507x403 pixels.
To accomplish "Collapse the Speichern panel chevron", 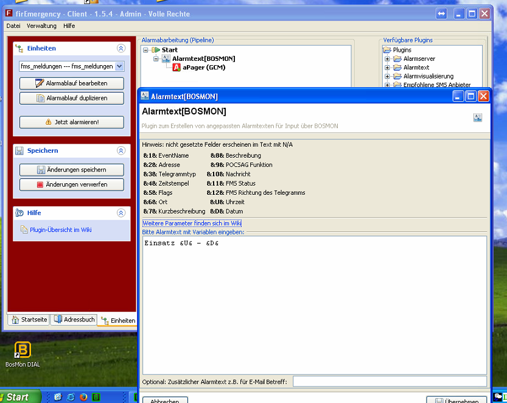I will (121, 150).
